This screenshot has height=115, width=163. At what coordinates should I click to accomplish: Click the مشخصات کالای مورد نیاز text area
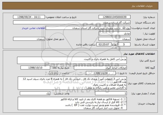point(72,83)
